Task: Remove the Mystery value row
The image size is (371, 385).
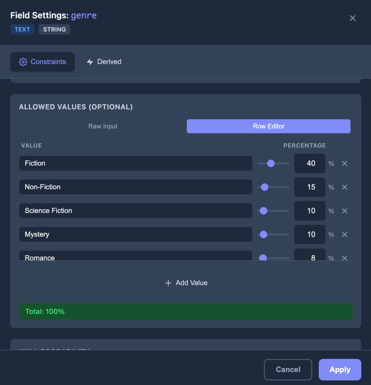Action: coord(345,234)
